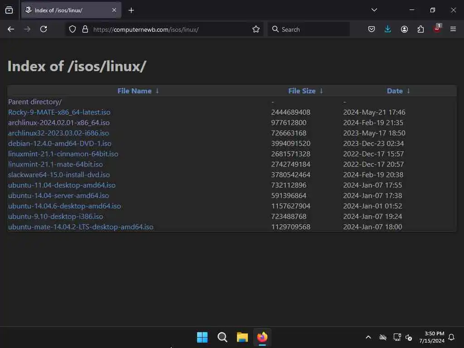Open the Downloads panel
This screenshot has width=464, height=348.
[388, 29]
